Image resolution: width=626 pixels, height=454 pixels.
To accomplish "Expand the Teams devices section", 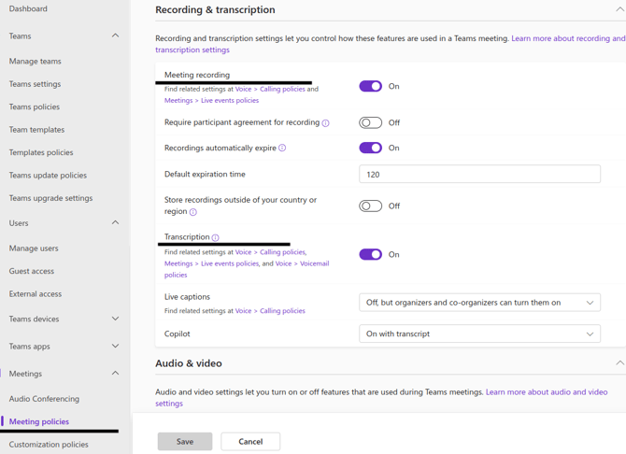I will pos(115,319).
